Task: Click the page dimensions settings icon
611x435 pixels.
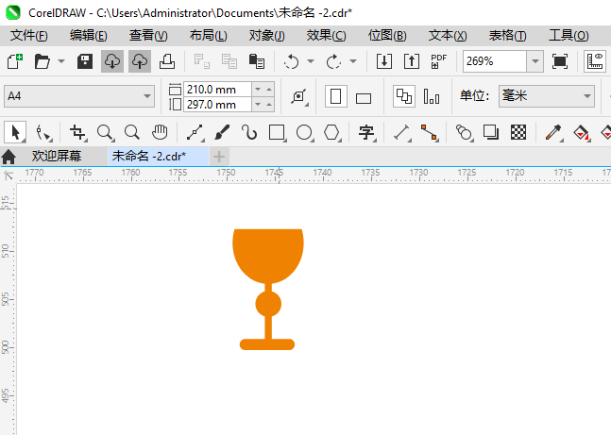Action: click(x=299, y=96)
